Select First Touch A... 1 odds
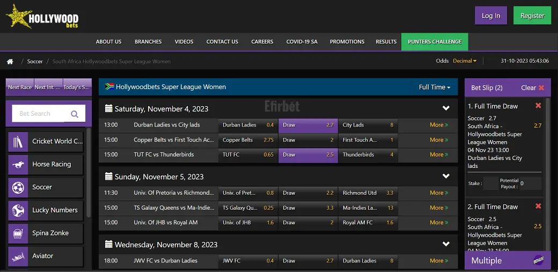 point(368,140)
